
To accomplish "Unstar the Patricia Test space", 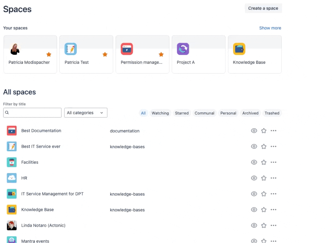I will click(x=105, y=54).
